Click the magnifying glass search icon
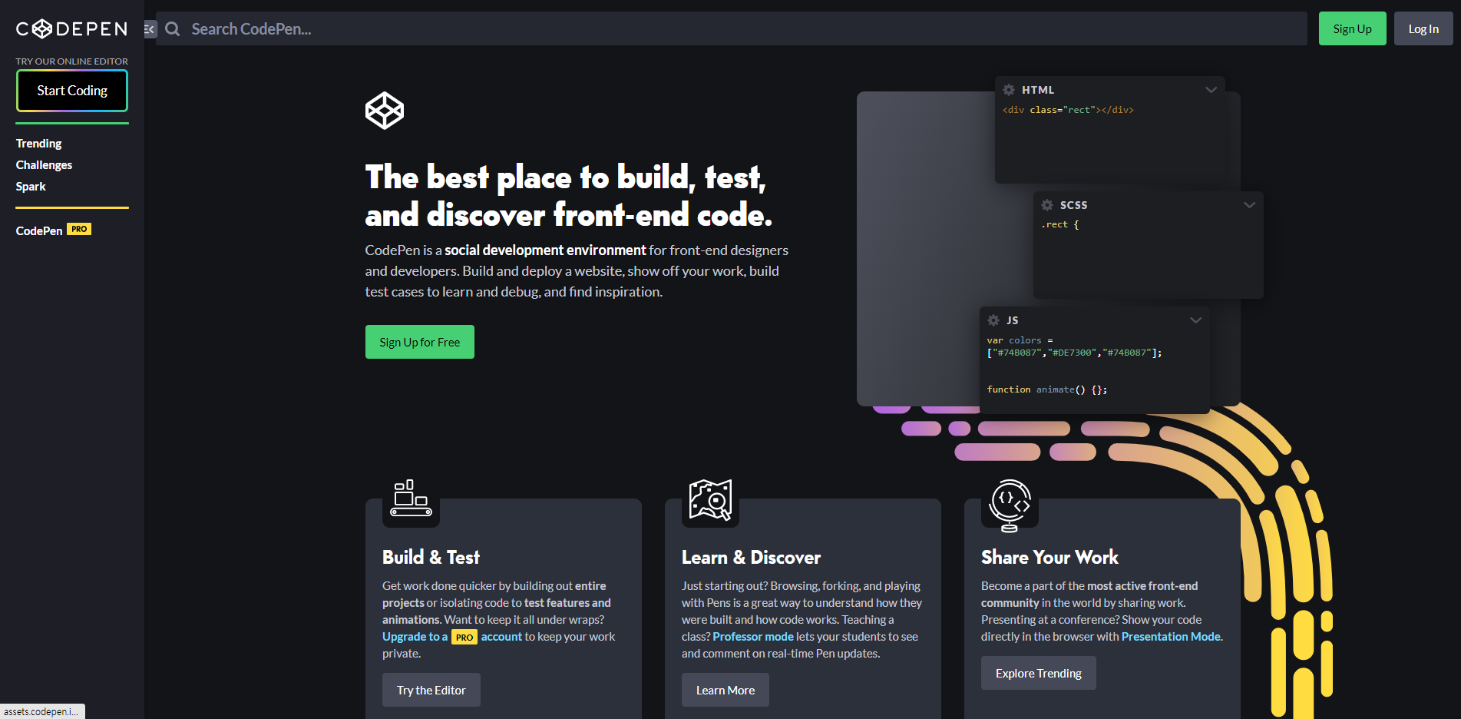Image resolution: width=1461 pixels, height=719 pixels. coord(173,29)
